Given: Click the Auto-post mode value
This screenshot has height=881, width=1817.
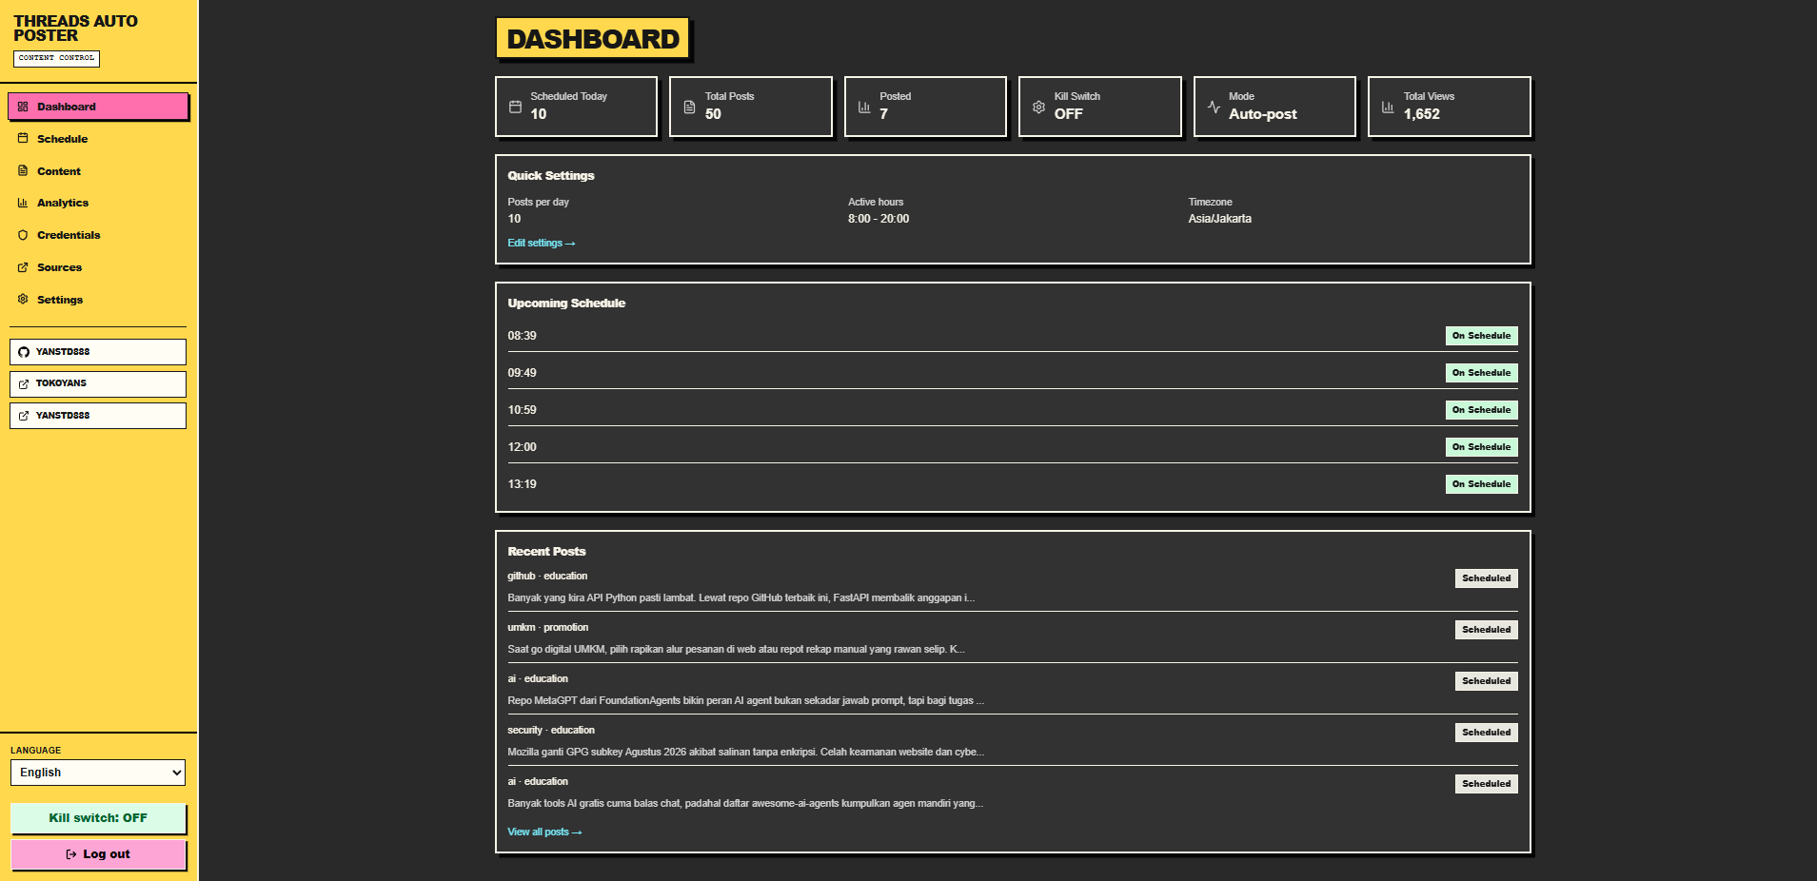Looking at the screenshot, I should (x=1262, y=114).
